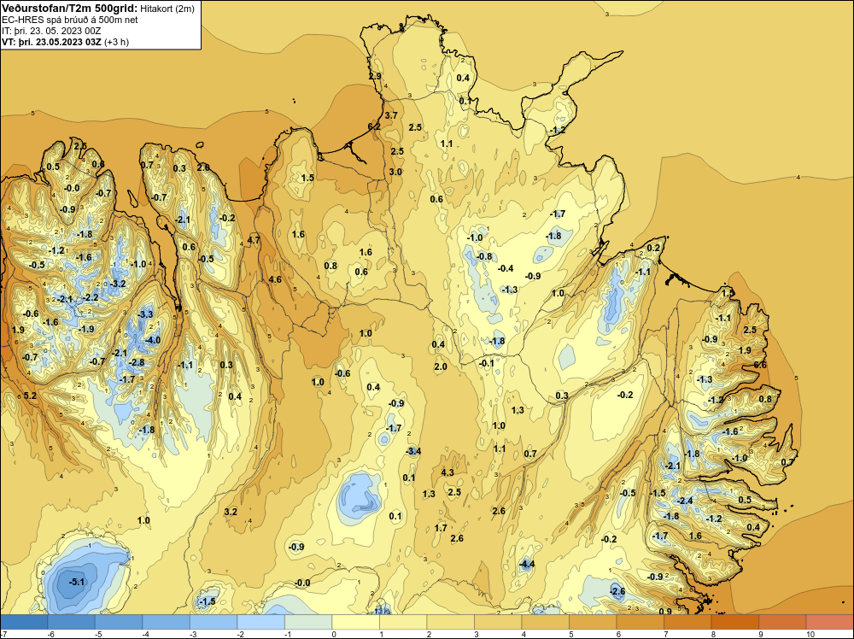854x639 pixels.
Task: Click the -2.4 temperature label
Action: (685, 501)
